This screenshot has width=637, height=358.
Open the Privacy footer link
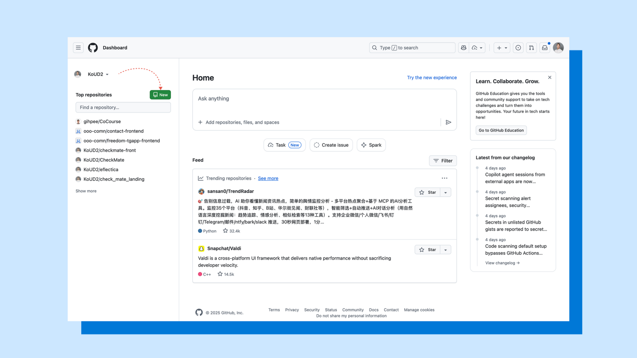point(292,310)
